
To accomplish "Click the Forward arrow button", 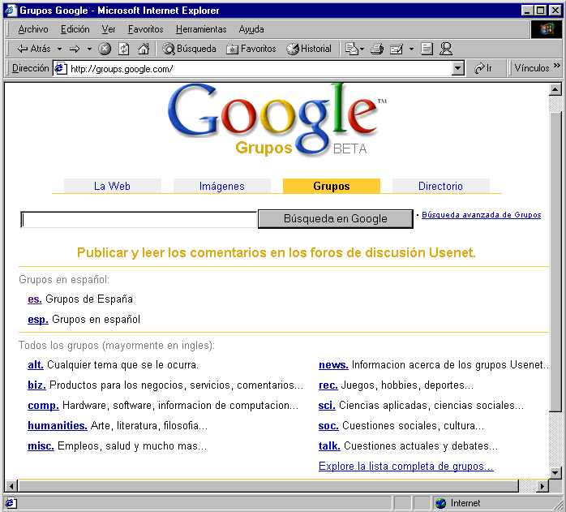I will tap(75, 49).
